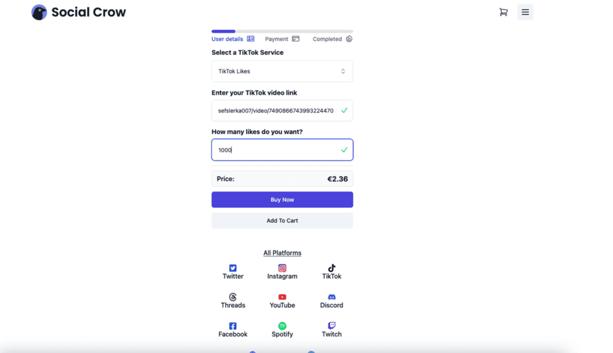Open the hamburger menu
This screenshot has width=613, height=353.
click(525, 12)
